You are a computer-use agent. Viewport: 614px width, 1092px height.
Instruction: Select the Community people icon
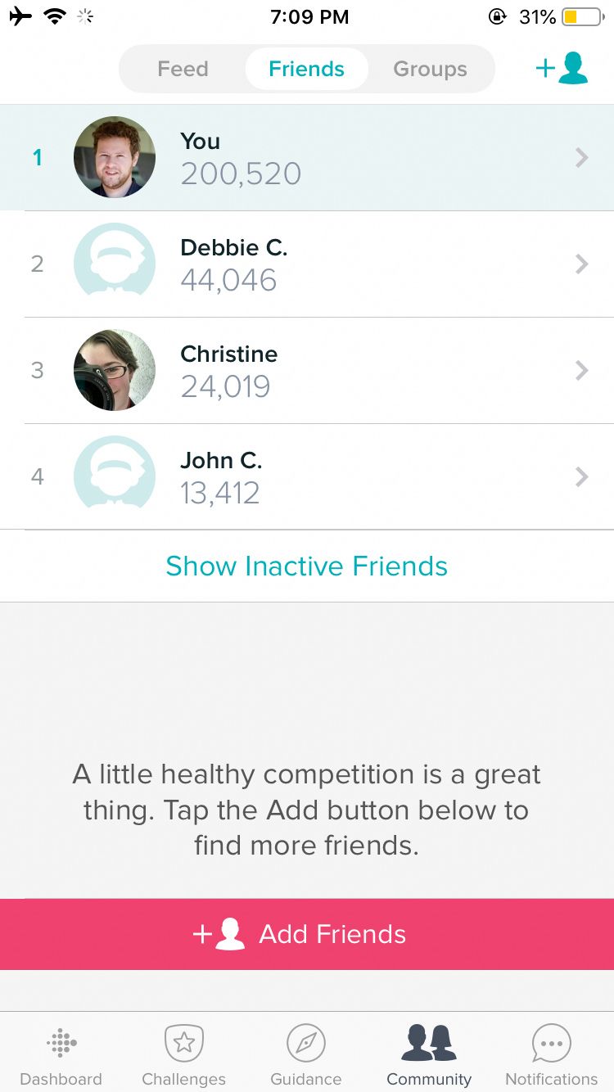pyautogui.click(x=428, y=1043)
